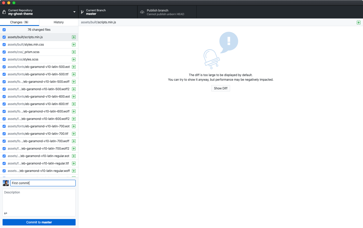Click added icon for eb-garamond-v10-latin-500.woff2

(x=74, y=89)
